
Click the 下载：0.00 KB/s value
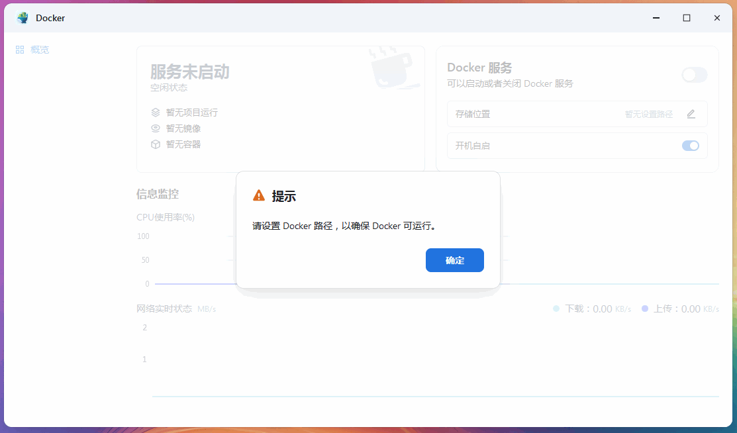coord(598,309)
